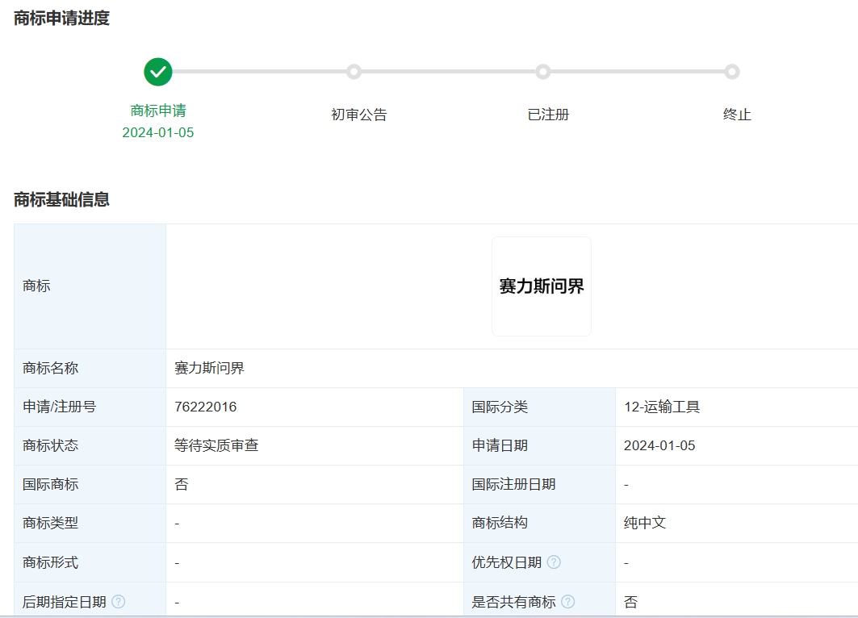Click the help icon beside 后期指定日期
This screenshot has width=858, height=618.
118,602
